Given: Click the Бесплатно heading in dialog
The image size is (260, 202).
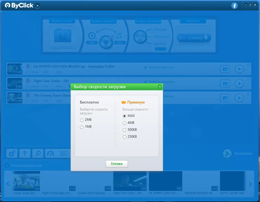Looking at the screenshot, I should click(89, 102).
